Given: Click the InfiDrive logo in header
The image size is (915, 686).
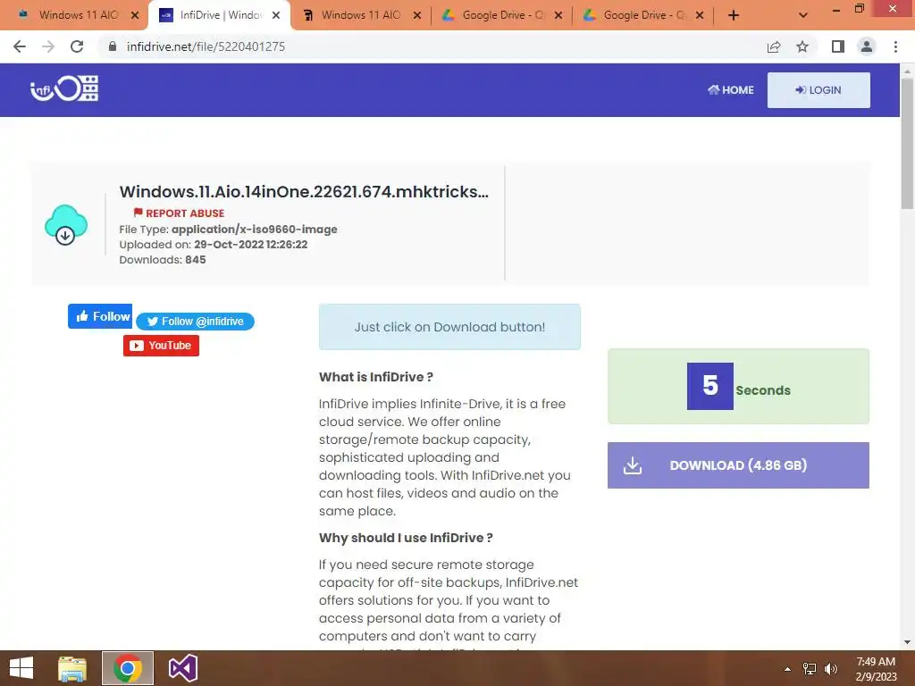Looking at the screenshot, I should pos(64,89).
